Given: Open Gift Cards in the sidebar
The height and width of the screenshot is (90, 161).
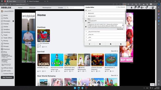Looking at the screenshot, I should pos(7,71).
